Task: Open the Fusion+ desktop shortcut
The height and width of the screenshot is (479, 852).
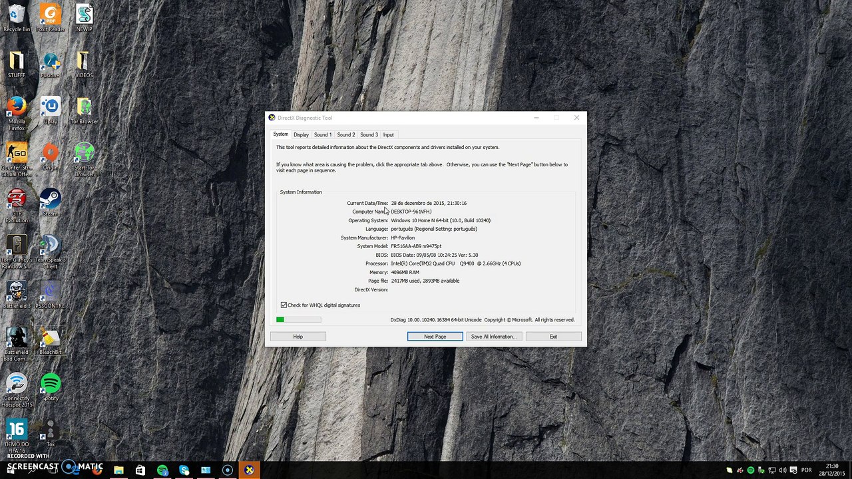Action: coord(51,65)
